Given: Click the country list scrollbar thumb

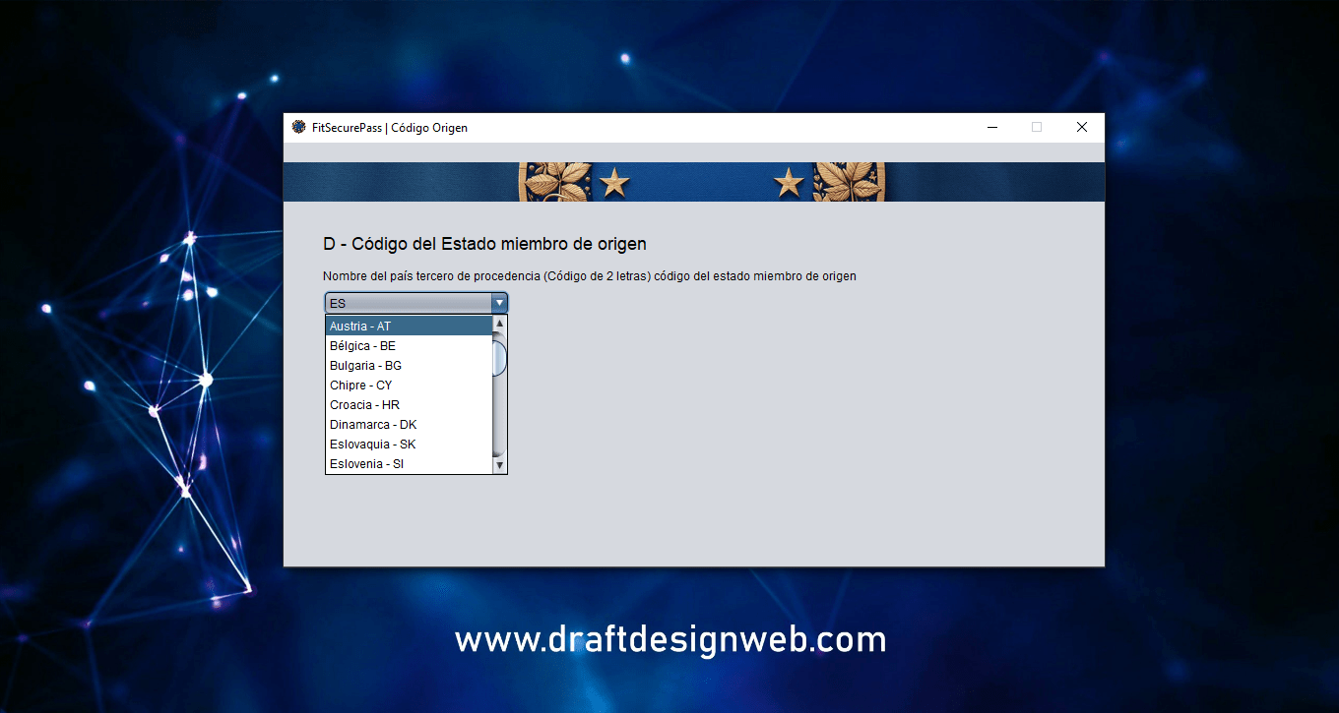Looking at the screenshot, I should tap(499, 357).
